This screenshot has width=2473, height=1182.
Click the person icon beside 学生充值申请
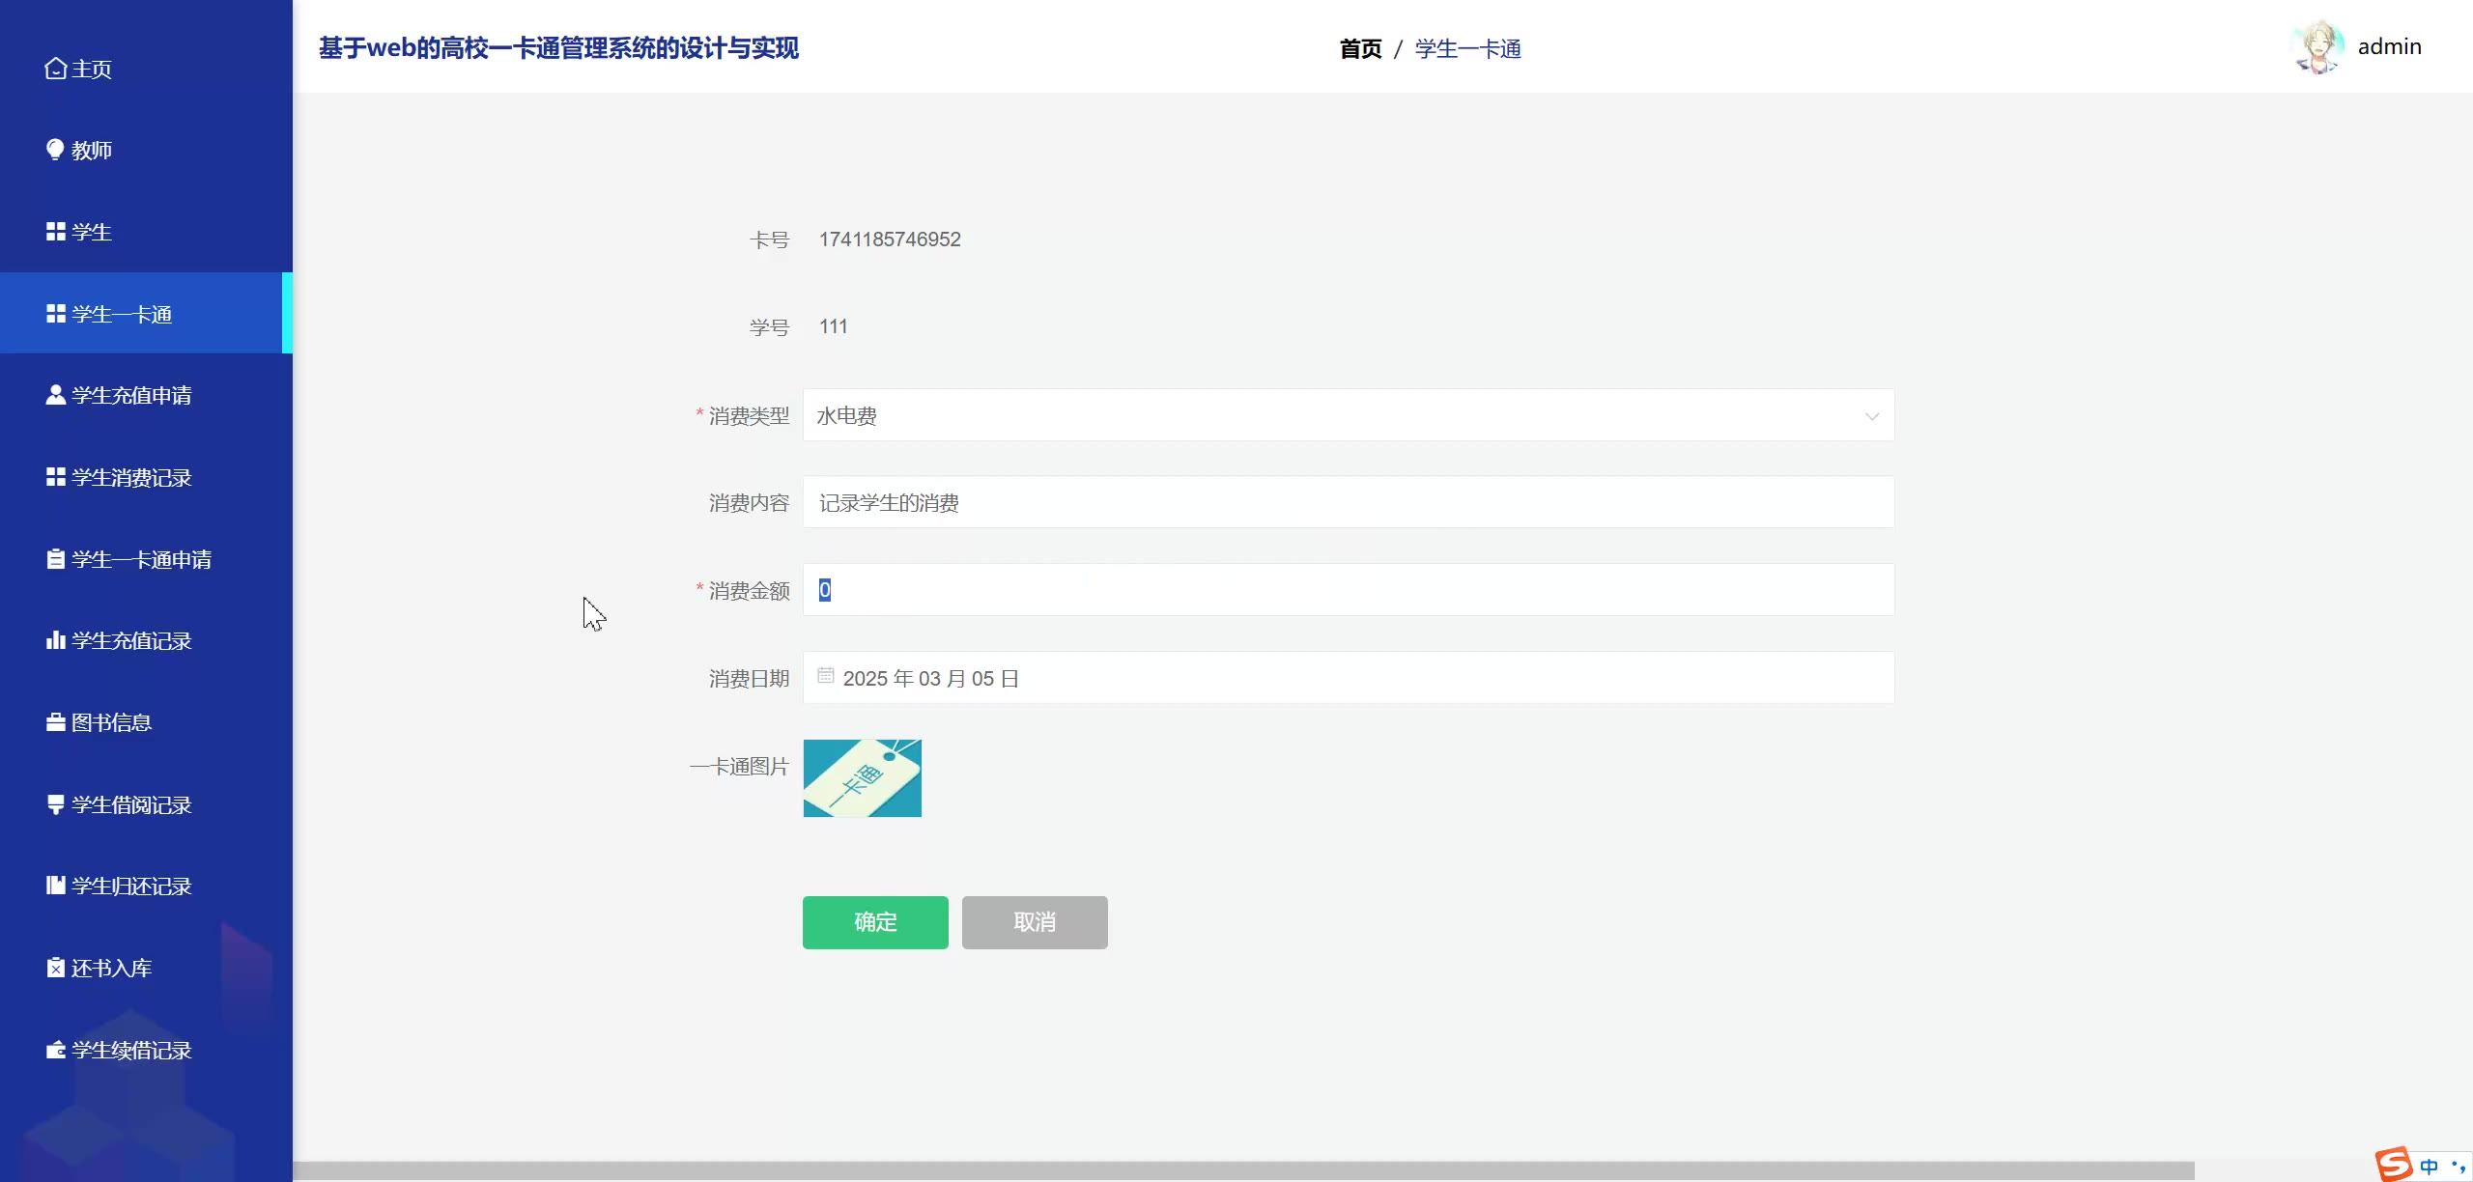(55, 395)
